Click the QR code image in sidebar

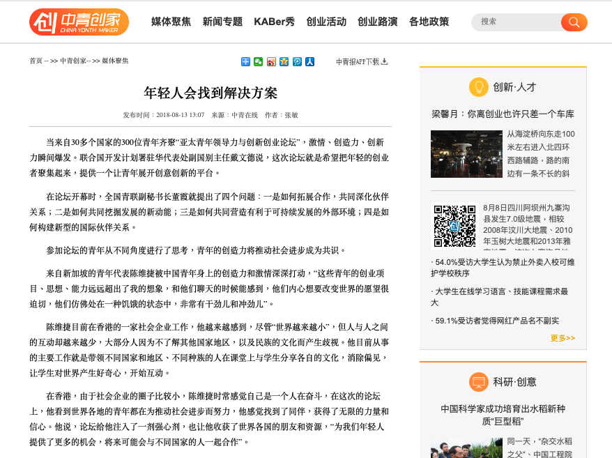(454, 225)
